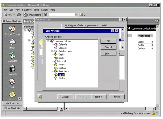Image resolution: width=163 pixels, height=119 pixels.
Task: Click OK in the folder chooser dialog
Action: (108, 41)
